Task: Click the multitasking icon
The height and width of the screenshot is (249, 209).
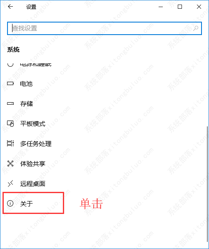Action: click(10, 143)
